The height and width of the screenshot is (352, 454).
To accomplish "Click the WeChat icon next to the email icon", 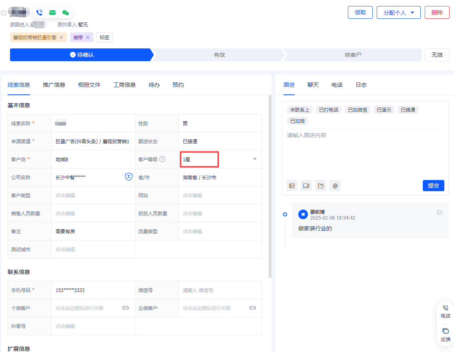I will click(x=66, y=12).
